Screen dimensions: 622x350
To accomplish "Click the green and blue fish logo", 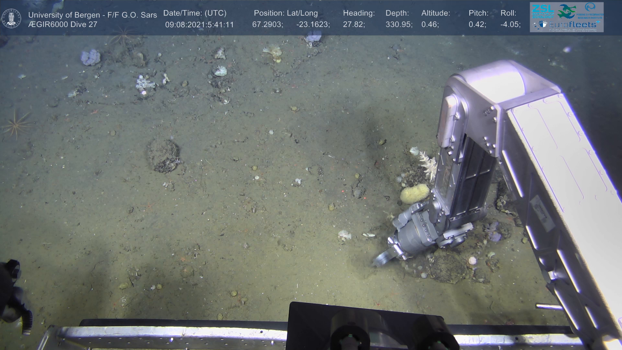I will tap(566, 11).
